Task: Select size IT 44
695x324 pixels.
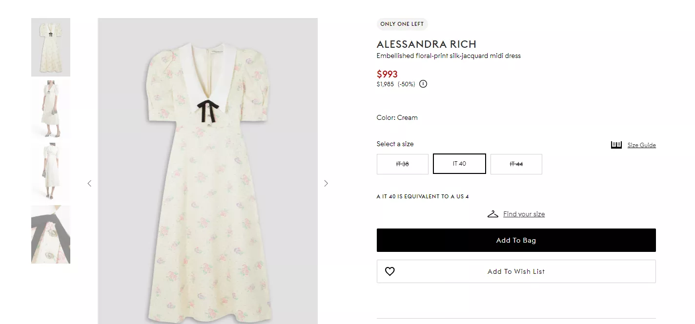Action: [516, 164]
